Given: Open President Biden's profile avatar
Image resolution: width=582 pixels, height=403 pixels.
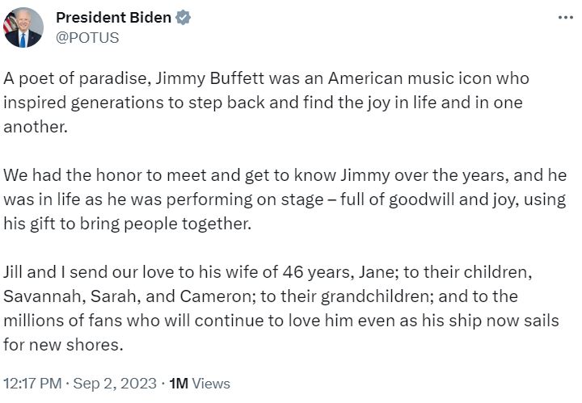Looking at the screenshot, I should (23, 27).
